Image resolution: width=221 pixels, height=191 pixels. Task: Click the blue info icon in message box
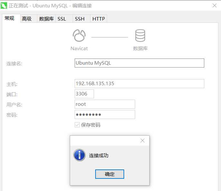[x=79, y=155]
